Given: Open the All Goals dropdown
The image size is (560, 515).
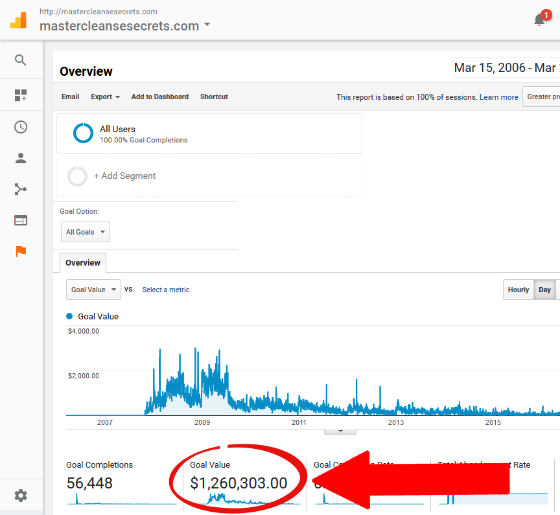Looking at the screenshot, I should pyautogui.click(x=86, y=232).
